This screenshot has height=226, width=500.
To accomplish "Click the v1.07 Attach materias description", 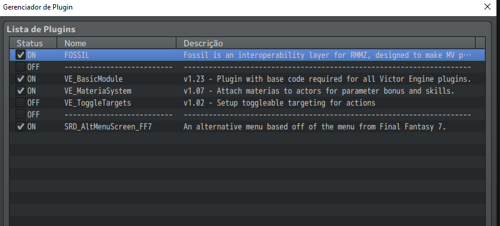I will coord(319,91).
